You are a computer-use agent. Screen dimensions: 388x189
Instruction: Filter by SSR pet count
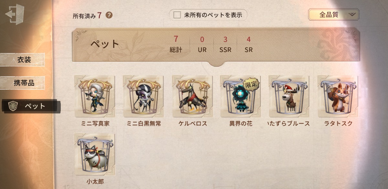pos(225,44)
